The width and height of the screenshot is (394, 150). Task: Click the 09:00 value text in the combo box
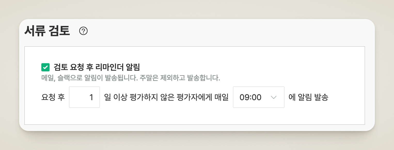pyautogui.click(x=250, y=97)
